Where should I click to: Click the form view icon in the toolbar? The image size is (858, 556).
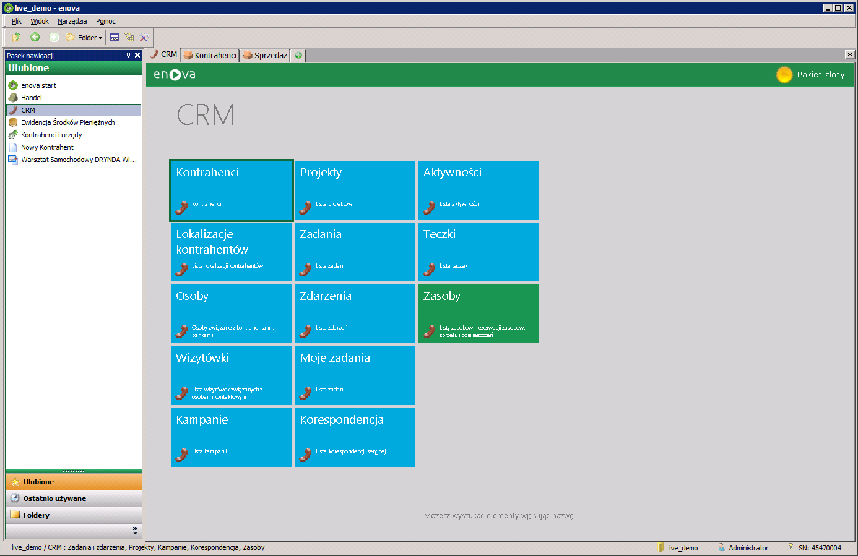coord(115,37)
